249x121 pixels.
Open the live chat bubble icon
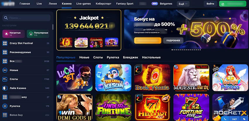coord(244,119)
